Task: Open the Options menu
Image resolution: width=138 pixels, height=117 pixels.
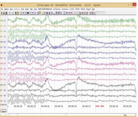Action: point(6,9)
